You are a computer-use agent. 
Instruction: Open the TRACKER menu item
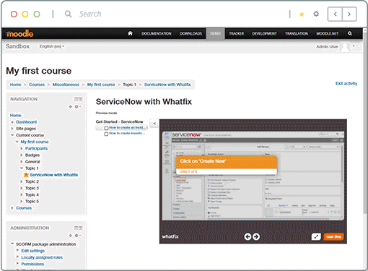(236, 33)
